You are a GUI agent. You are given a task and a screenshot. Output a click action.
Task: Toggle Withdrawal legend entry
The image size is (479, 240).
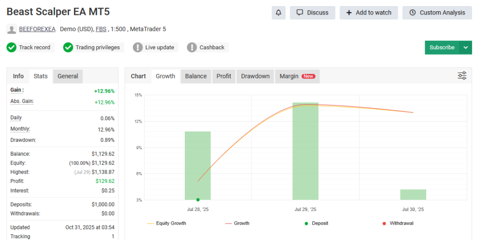pyautogui.click(x=398, y=223)
